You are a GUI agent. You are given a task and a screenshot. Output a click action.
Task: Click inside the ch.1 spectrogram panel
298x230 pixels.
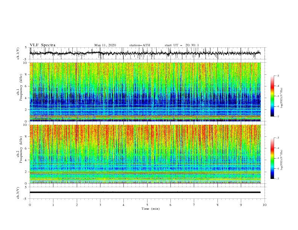(145, 92)
